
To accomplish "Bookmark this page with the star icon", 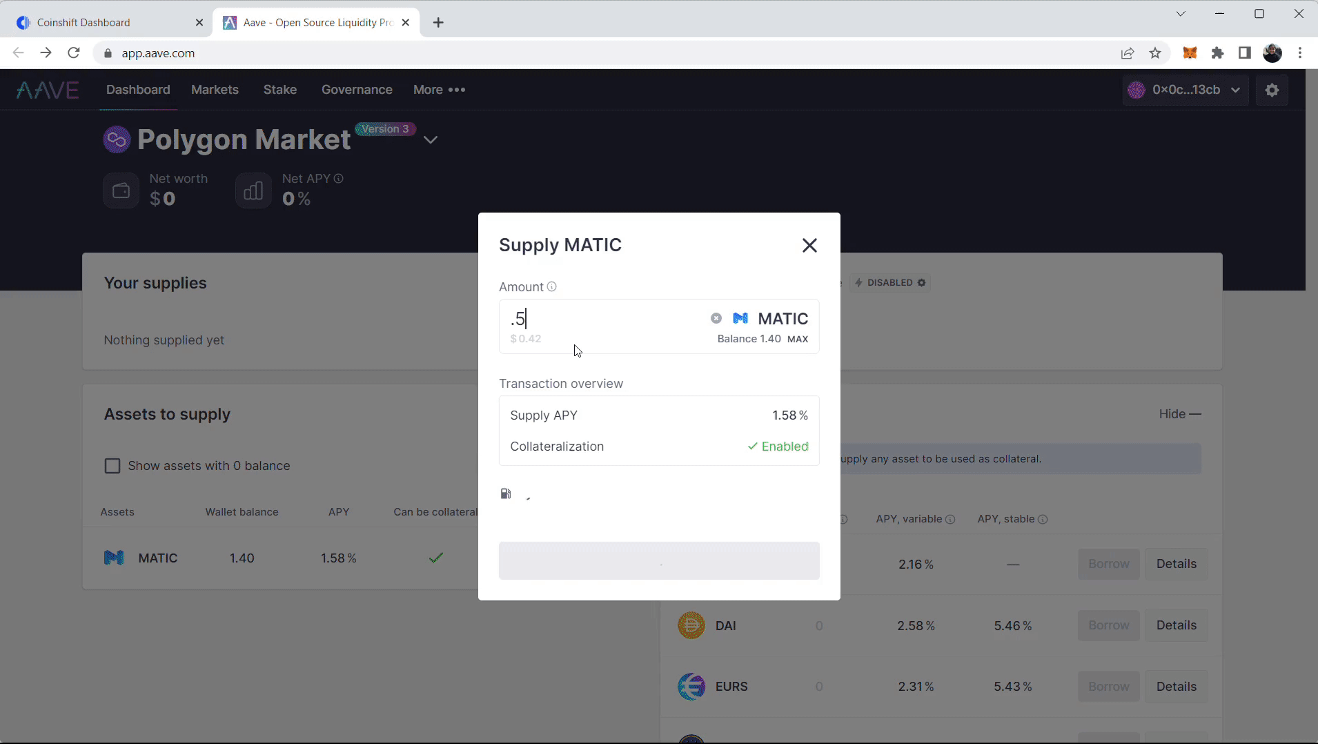I will [1155, 53].
